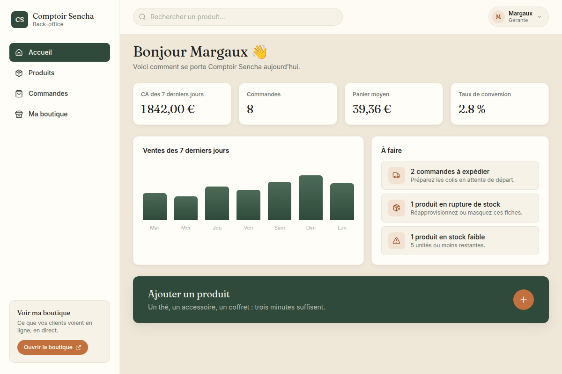This screenshot has width=562, height=374.
Task: Open the 1 produit en rupture de stock task
Action: click(x=460, y=208)
